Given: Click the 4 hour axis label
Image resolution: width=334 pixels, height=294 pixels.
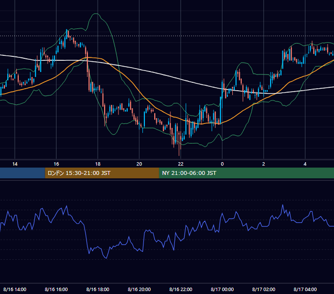Looking at the screenshot, I should click(x=305, y=164).
